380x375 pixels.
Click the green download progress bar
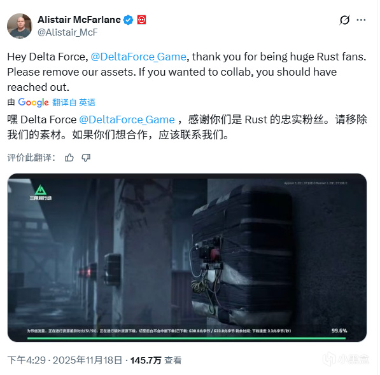[186, 338]
